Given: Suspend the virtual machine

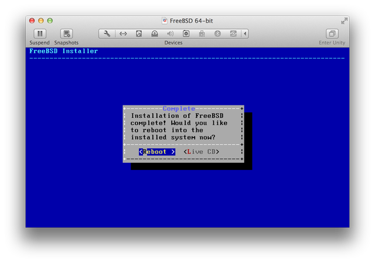Looking at the screenshot, I should click(40, 34).
